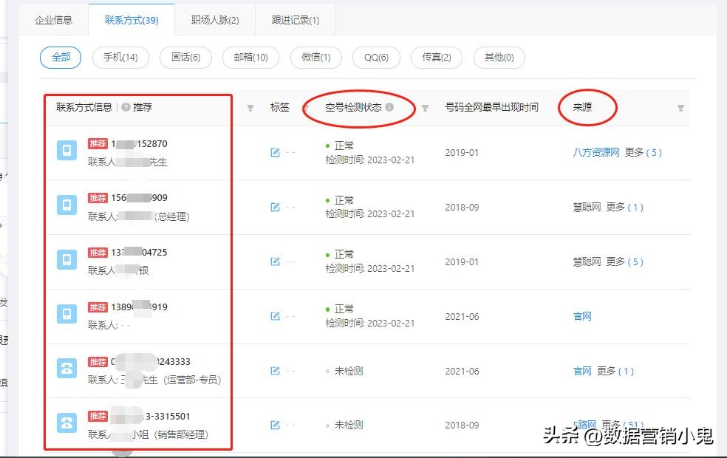Filter contacts by 其他(0)
727x458 pixels.
click(499, 58)
